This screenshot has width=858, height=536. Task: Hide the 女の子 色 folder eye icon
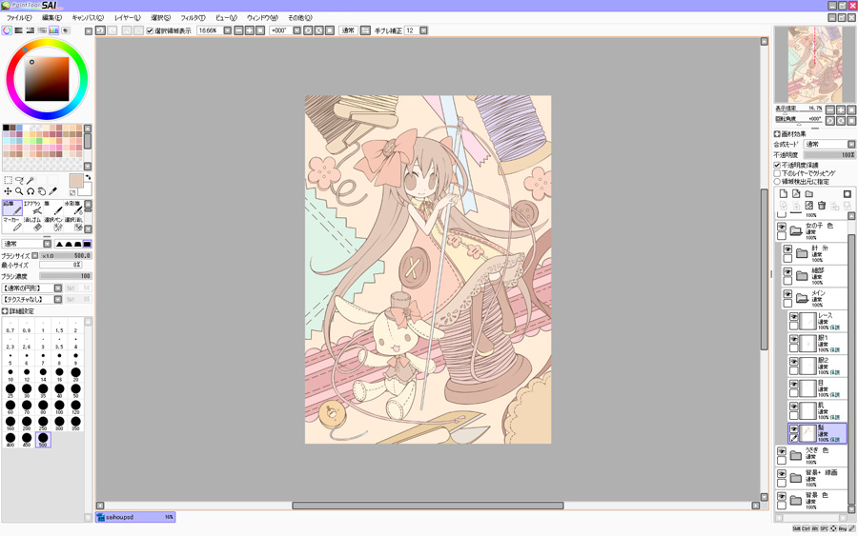pos(782,227)
